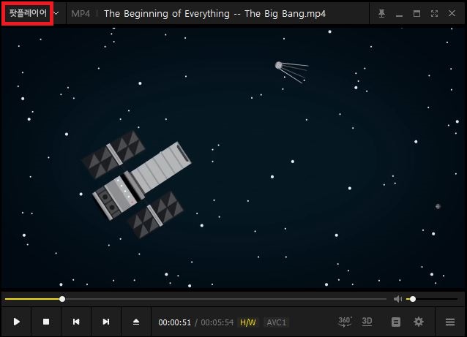Maximize the player window
Screen dimensions: 467x337
416,13
